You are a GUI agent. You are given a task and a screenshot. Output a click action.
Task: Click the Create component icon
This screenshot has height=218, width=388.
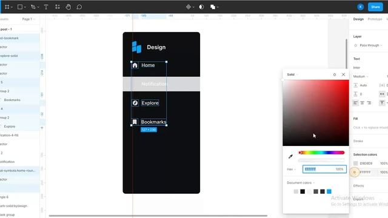tap(189, 7)
